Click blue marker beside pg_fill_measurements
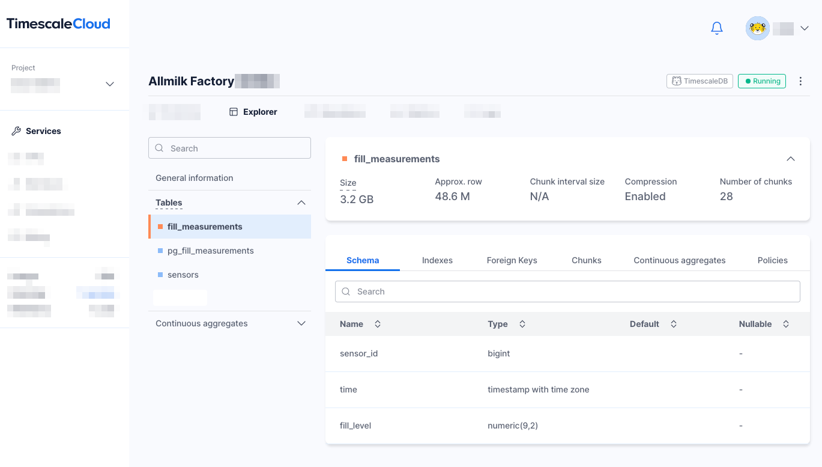This screenshot has width=822, height=467. [x=160, y=251]
